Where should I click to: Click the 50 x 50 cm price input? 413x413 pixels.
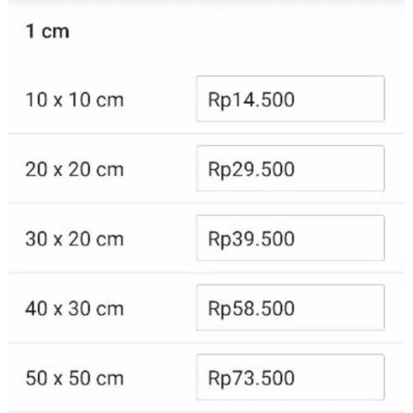[x=290, y=377]
